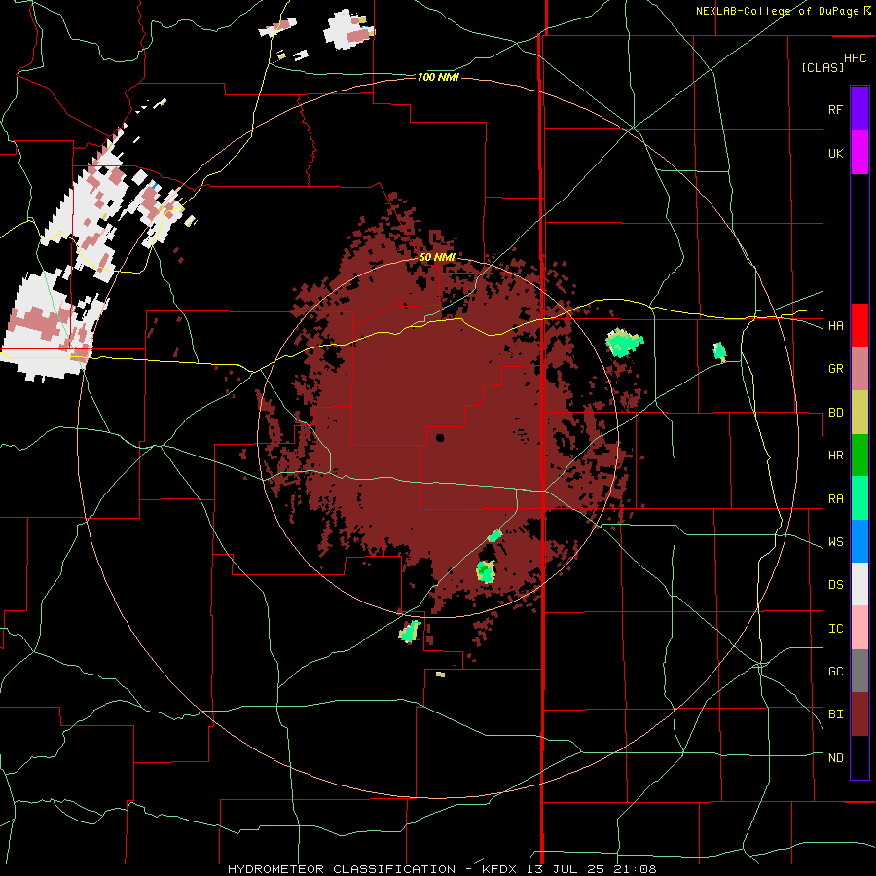The width and height of the screenshot is (876, 876).
Task: Click the small green cell just above southern cell
Action: click(494, 536)
